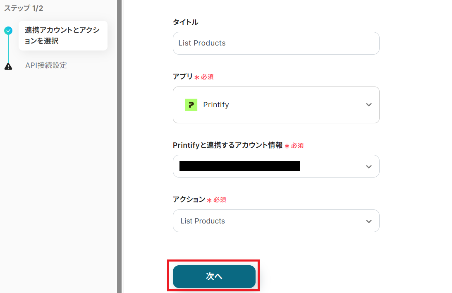
Task: Click the red 必須 marker beside アプリ
Action: pos(207,77)
